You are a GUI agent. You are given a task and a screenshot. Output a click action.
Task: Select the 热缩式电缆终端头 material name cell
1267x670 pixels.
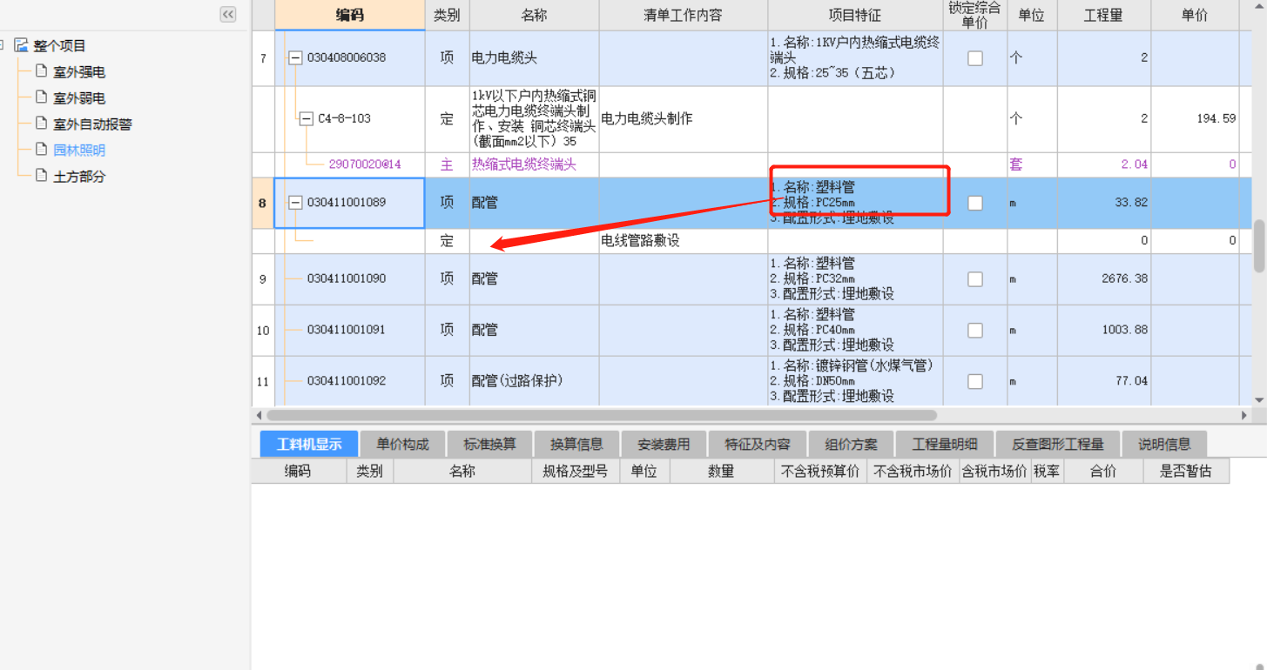point(535,164)
